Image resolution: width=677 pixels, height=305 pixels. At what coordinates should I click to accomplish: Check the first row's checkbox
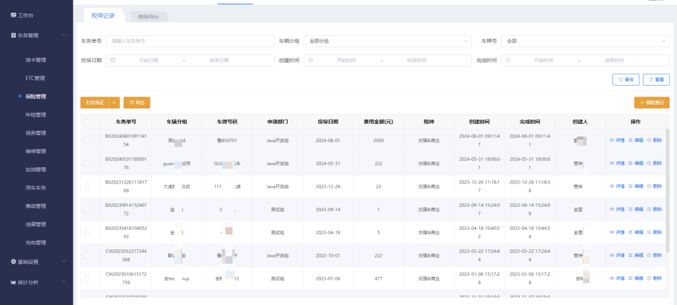(87, 140)
